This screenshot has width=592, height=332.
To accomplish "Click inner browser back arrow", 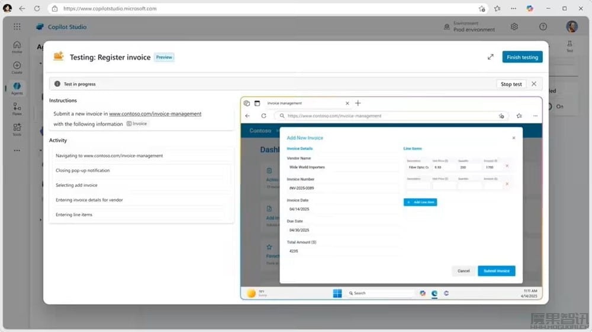I will click(247, 116).
